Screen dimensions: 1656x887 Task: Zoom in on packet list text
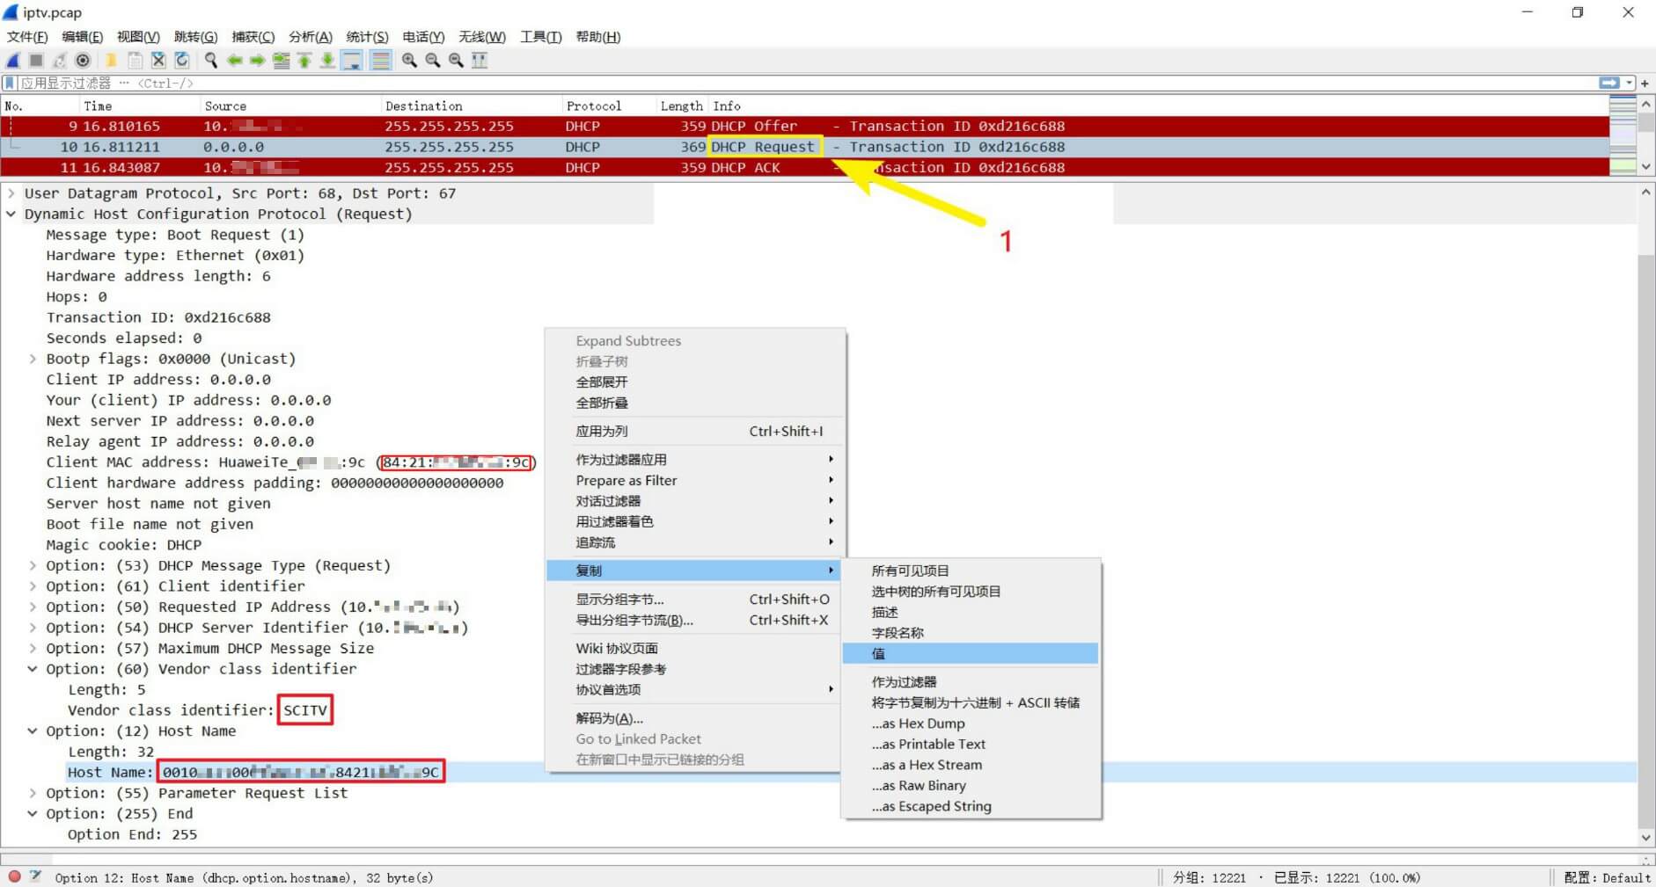coord(407,60)
